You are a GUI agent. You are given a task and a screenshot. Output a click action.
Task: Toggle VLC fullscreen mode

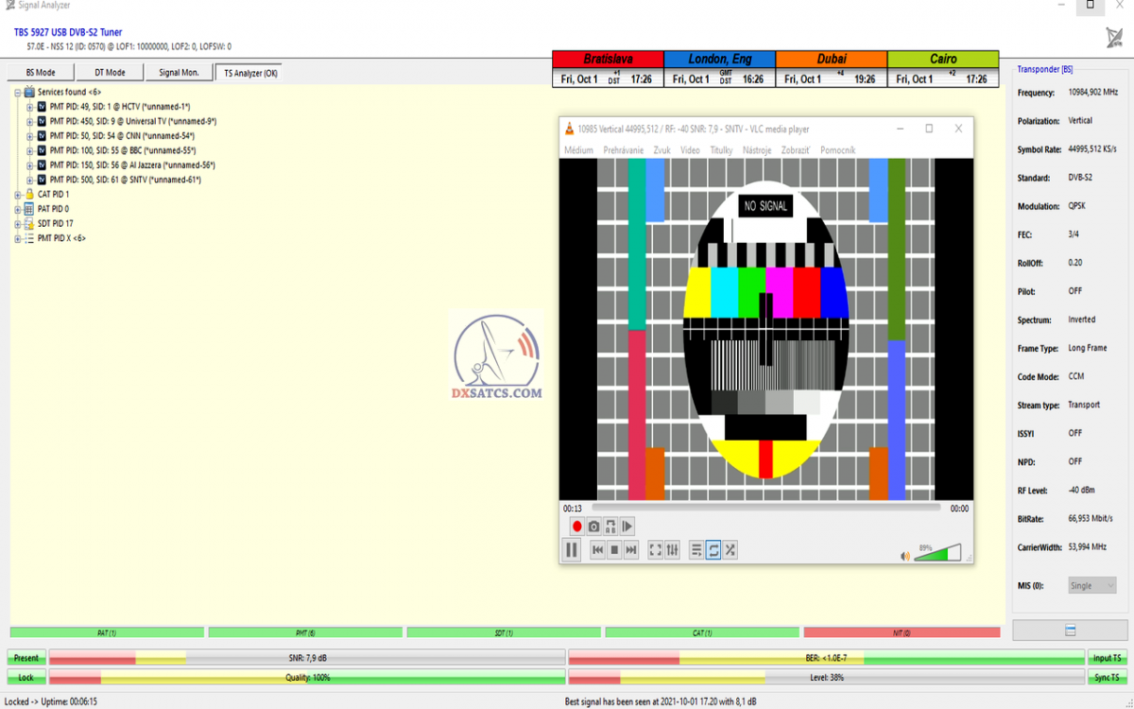(x=655, y=550)
